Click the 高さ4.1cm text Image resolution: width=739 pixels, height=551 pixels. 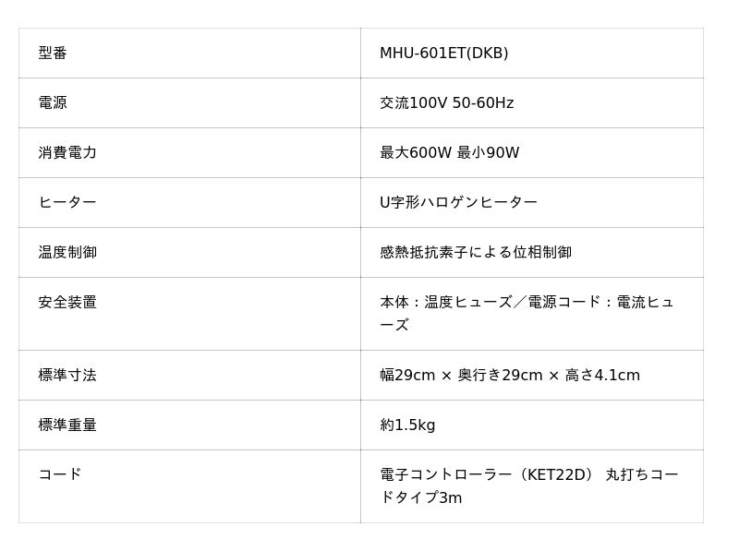coord(602,376)
